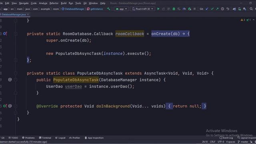Click Git Push green arrow icon

tap(217, 9)
